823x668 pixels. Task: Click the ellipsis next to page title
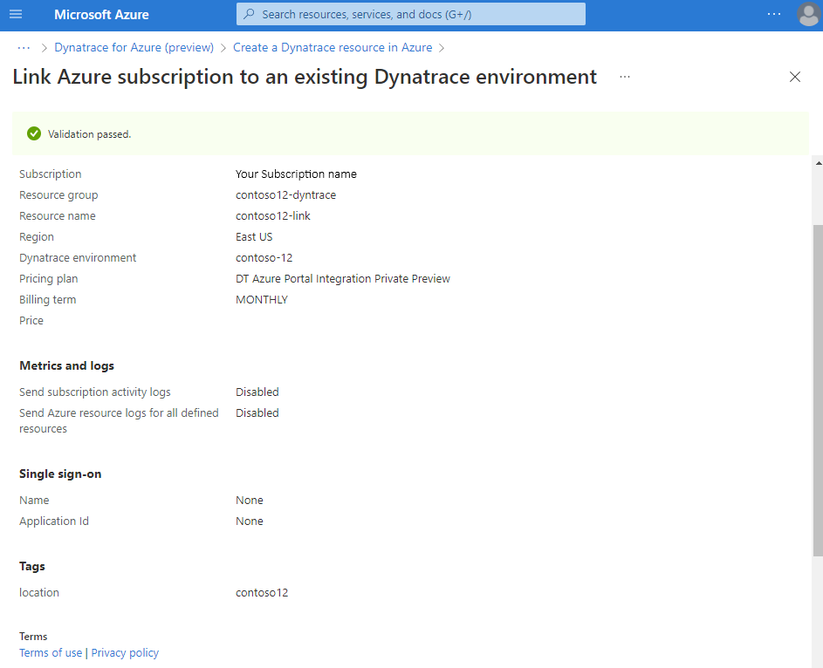coord(625,77)
